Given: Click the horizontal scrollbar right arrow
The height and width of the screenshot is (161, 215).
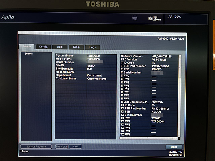Looking at the screenshot, I should (176, 138).
